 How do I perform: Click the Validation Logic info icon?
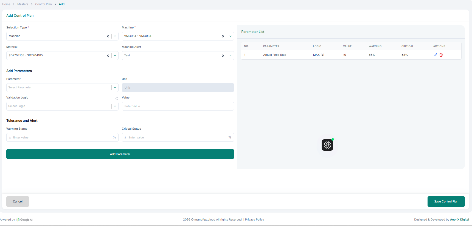point(117,98)
